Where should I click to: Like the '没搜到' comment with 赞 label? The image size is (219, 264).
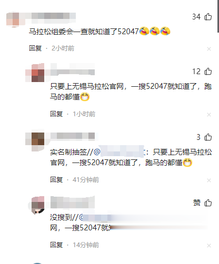[x=208, y=203]
